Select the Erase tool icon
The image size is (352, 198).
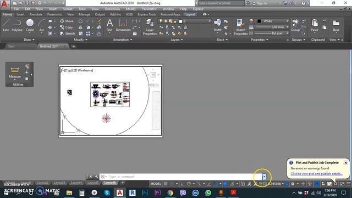click(x=99, y=21)
